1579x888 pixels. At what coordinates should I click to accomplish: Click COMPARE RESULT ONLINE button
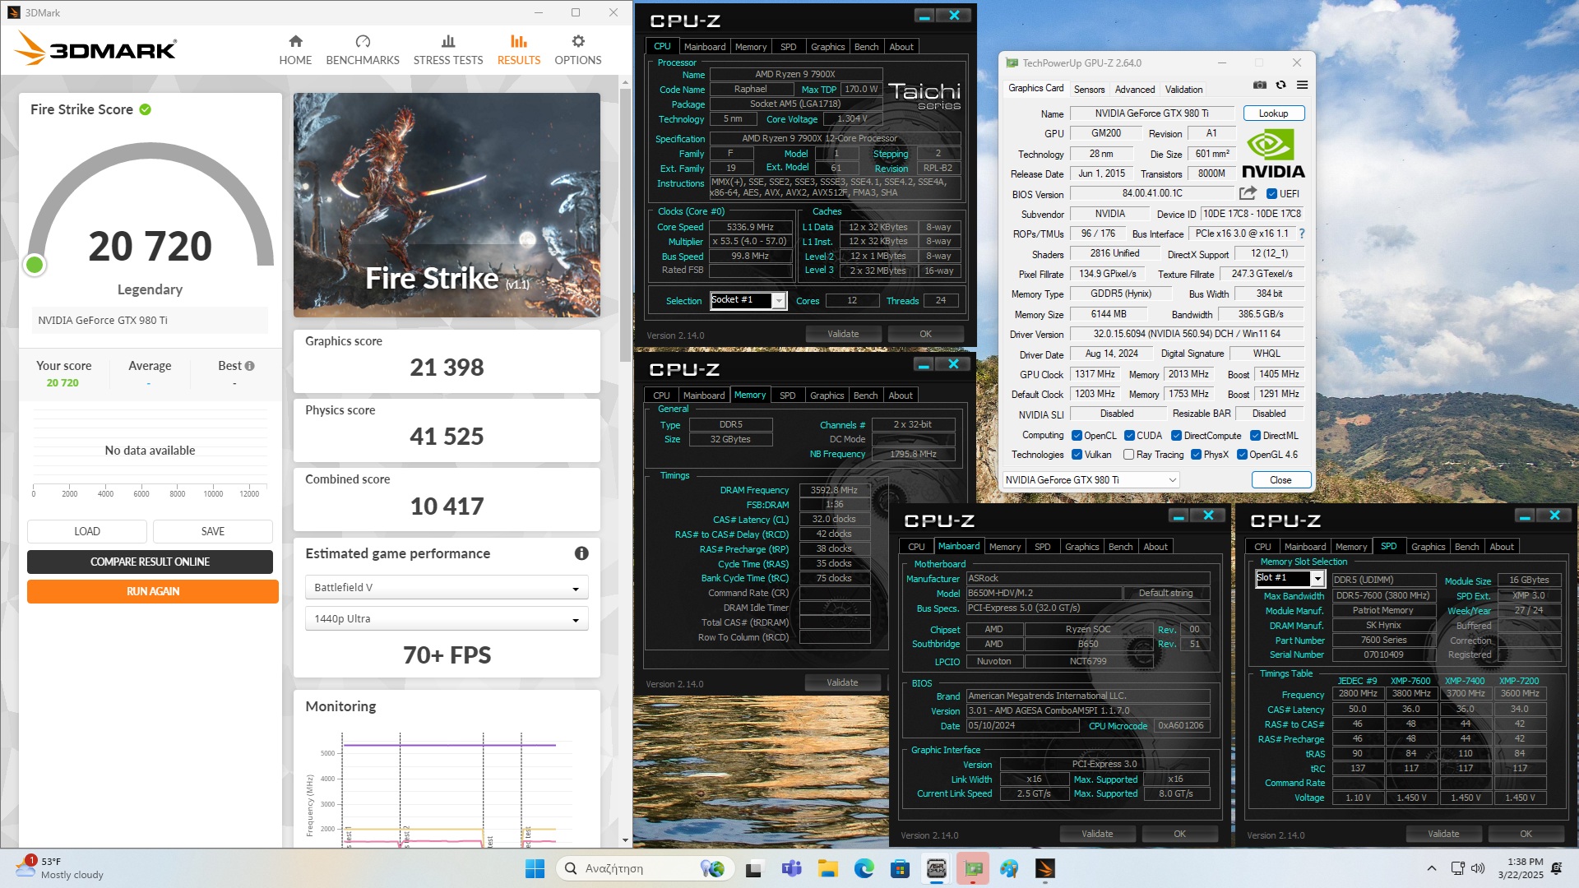click(x=150, y=562)
